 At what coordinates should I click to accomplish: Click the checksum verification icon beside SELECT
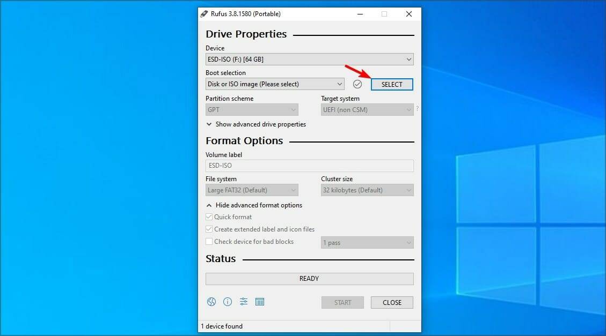point(357,84)
